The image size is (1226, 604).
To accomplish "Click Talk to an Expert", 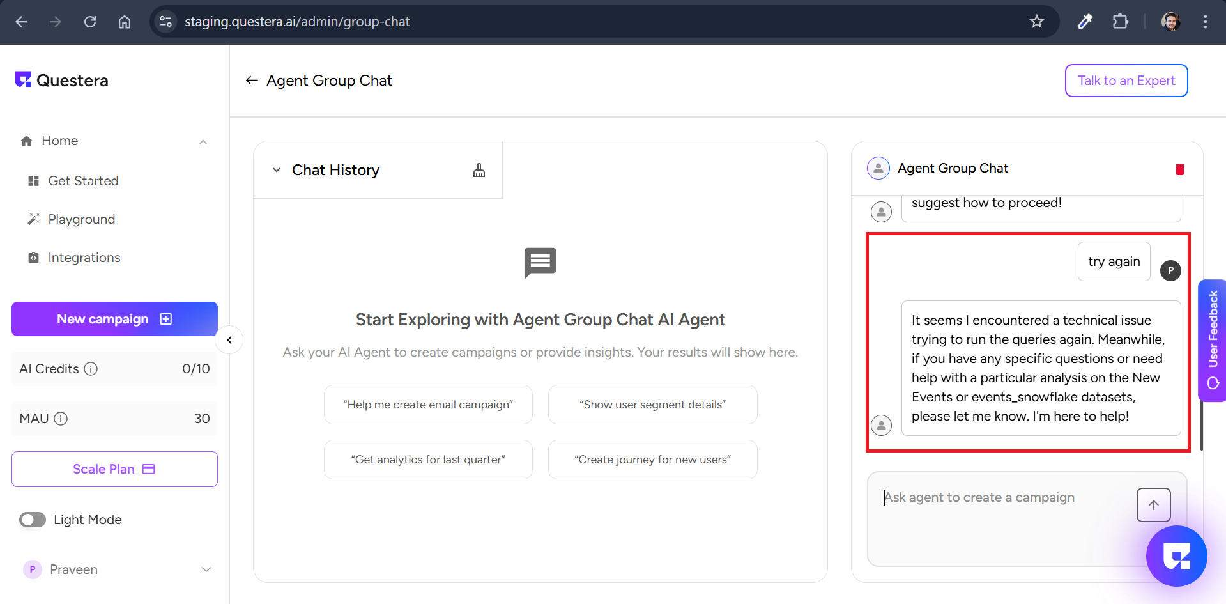I will coord(1126,81).
